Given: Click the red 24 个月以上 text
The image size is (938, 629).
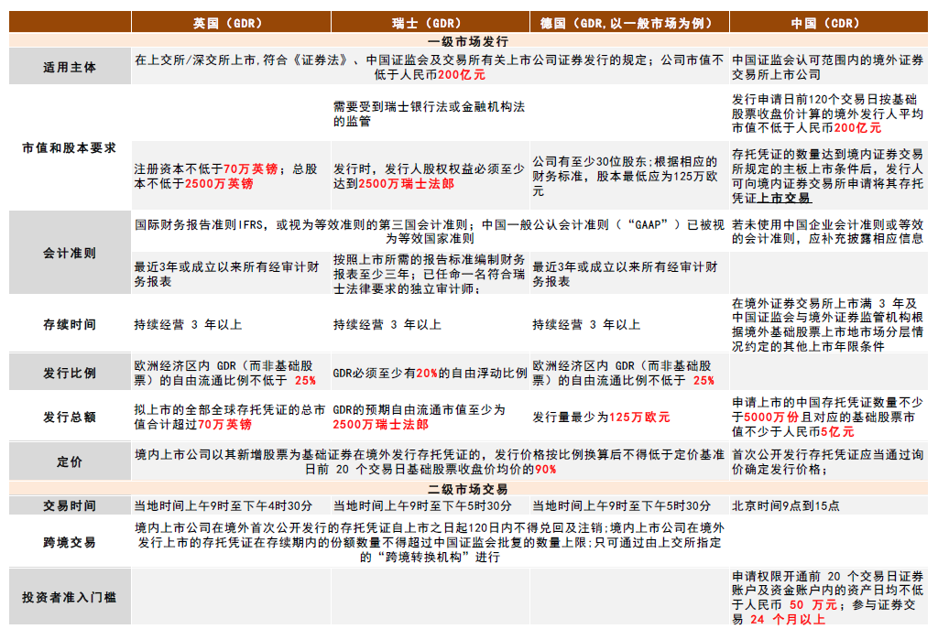Looking at the screenshot, I should [788, 619].
